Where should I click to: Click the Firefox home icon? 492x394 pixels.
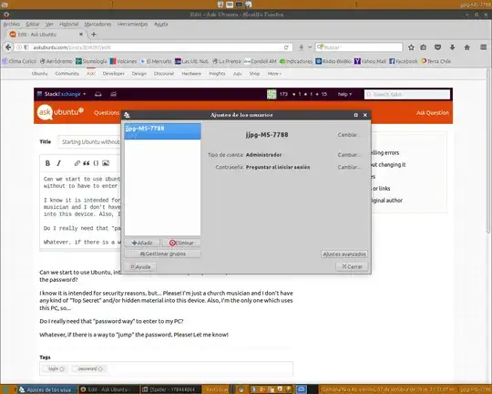(466, 47)
